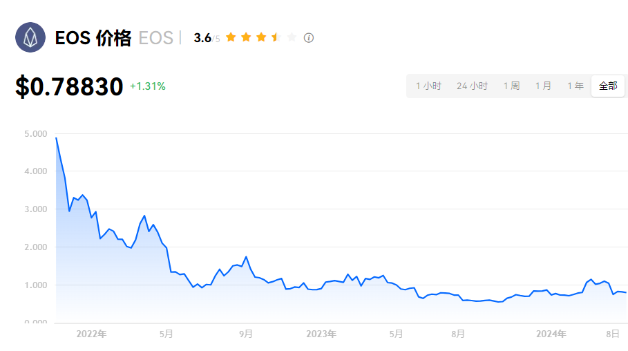Click the third rating star
The width and height of the screenshot is (628, 351).
(261, 37)
